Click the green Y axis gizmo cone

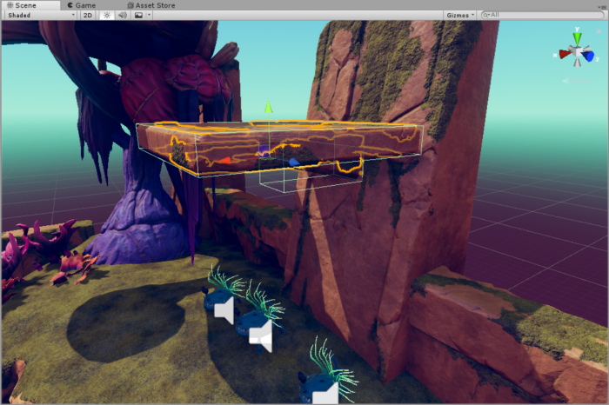[576, 38]
